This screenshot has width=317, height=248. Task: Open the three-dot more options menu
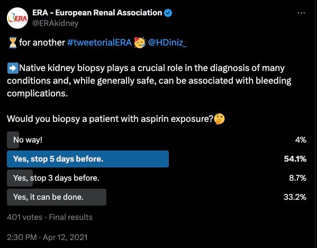[301, 13]
